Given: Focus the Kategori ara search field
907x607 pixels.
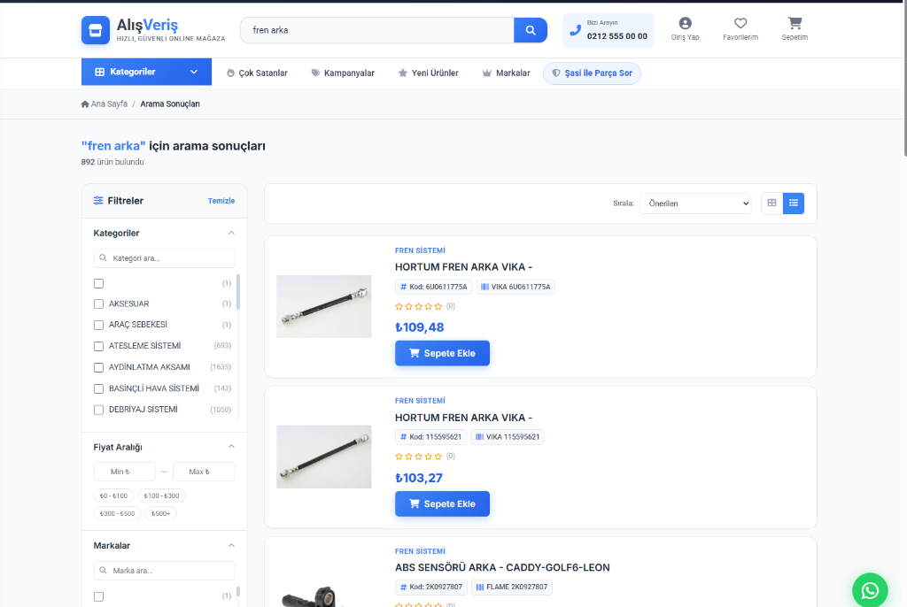Looking at the screenshot, I should pyautogui.click(x=165, y=257).
